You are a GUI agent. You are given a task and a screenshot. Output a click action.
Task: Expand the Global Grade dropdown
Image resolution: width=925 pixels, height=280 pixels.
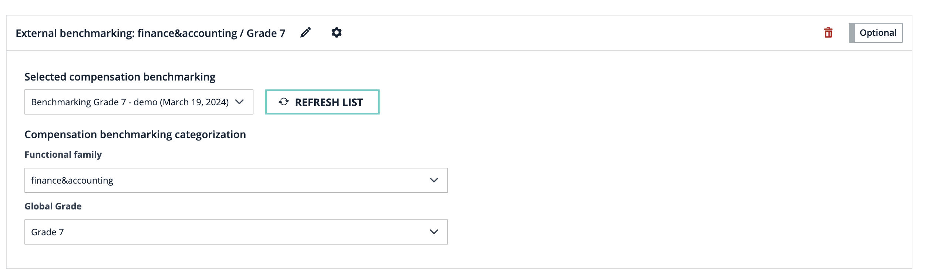point(236,232)
